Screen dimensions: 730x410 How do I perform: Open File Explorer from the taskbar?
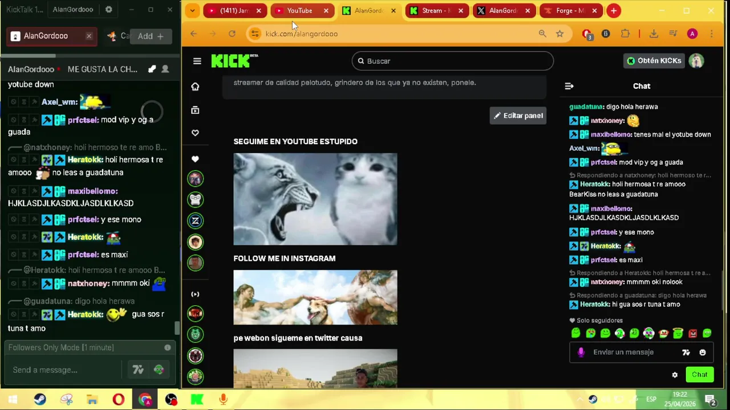[92, 400]
